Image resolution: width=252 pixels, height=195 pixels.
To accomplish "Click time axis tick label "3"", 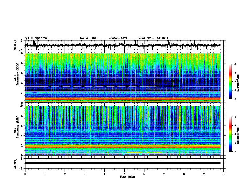I will (85, 174).
